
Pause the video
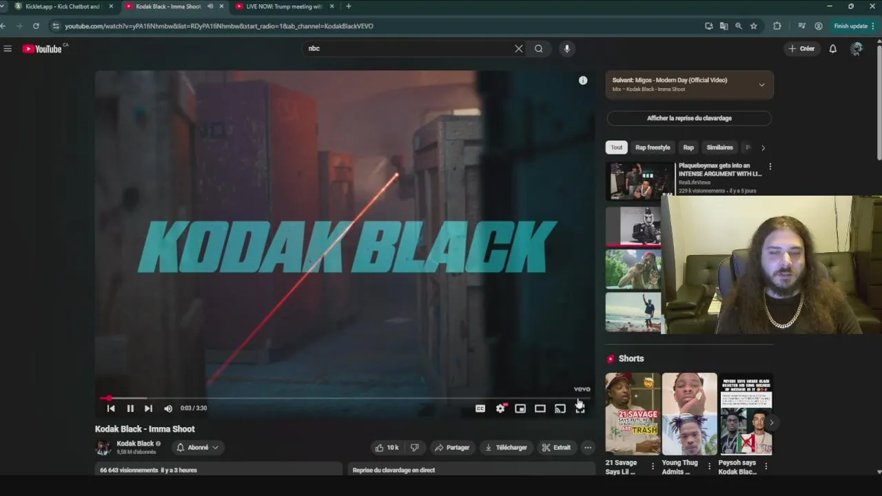point(130,409)
